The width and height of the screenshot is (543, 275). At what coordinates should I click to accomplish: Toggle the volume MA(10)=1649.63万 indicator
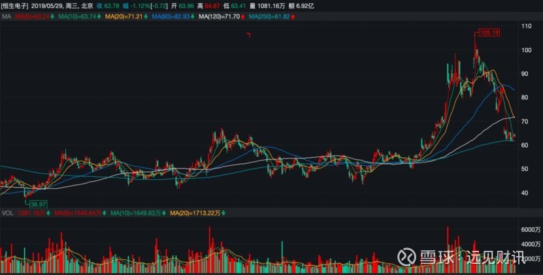135,213
